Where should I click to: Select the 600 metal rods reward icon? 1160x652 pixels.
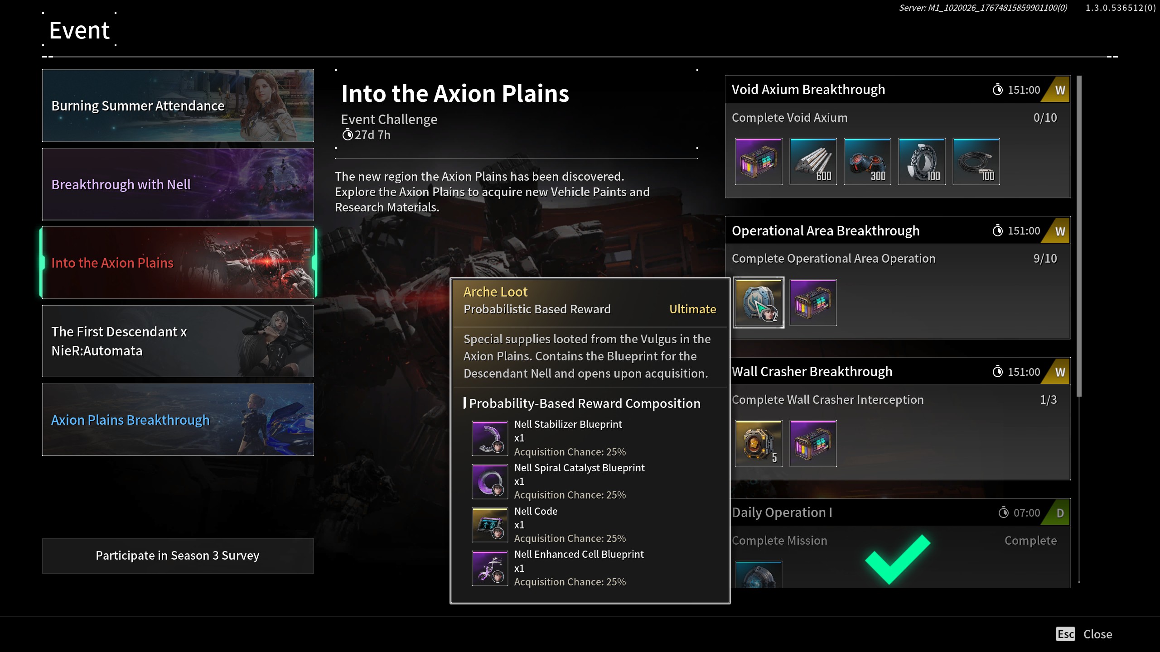tap(813, 162)
